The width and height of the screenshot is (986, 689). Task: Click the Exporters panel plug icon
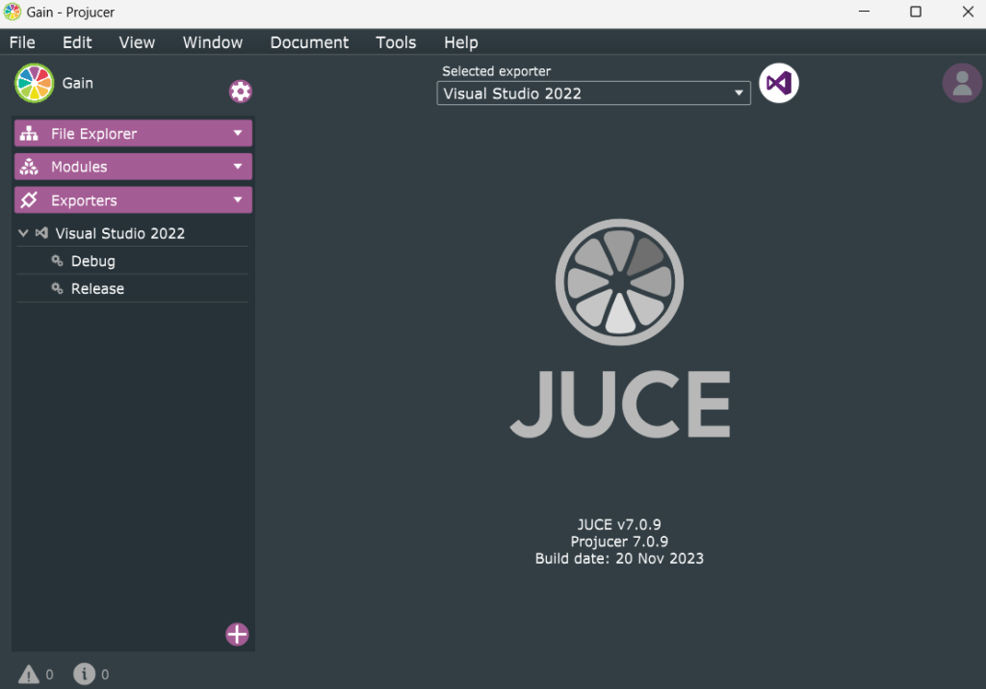pos(29,200)
